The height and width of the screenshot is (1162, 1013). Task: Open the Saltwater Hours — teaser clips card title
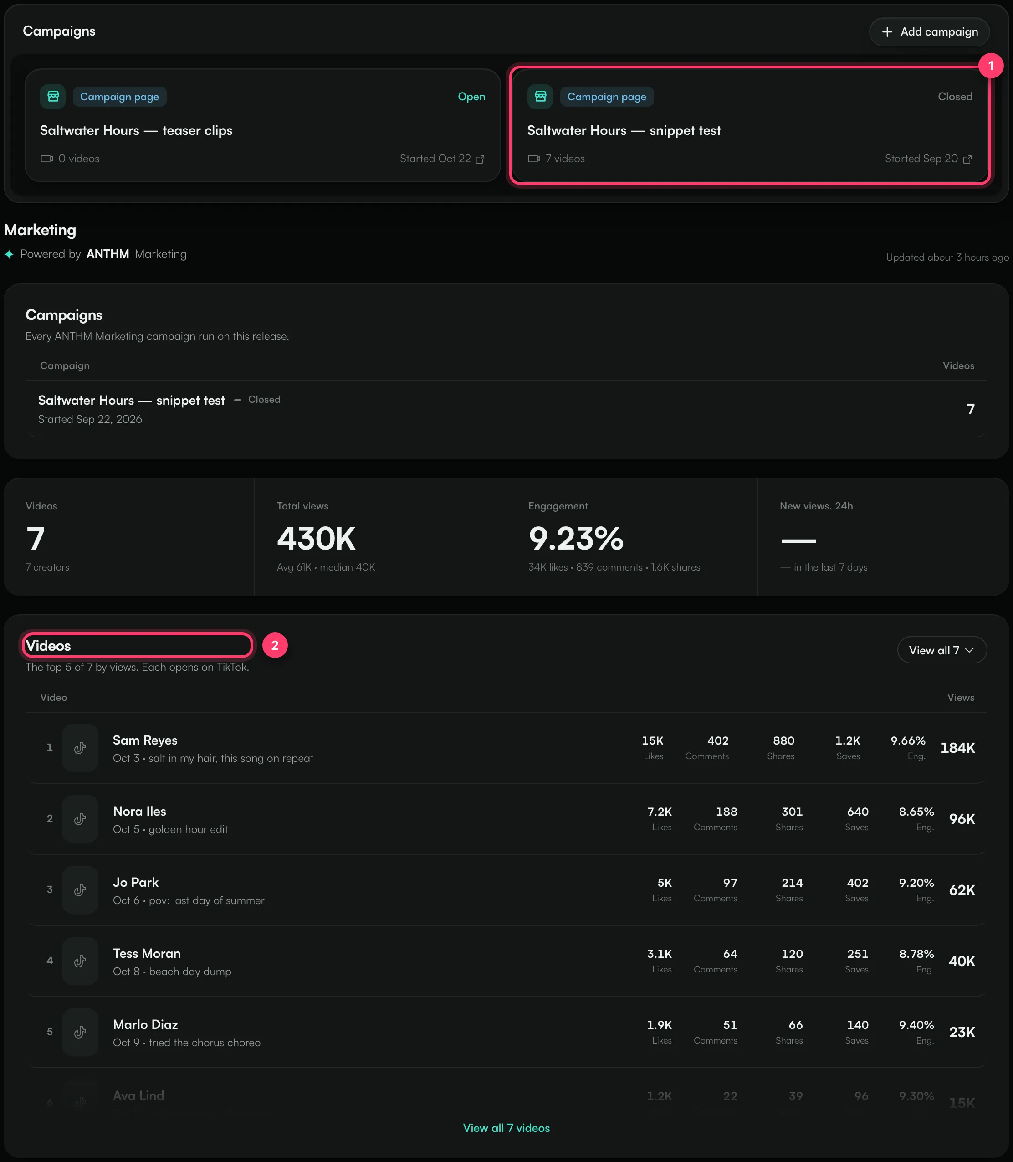coord(136,131)
